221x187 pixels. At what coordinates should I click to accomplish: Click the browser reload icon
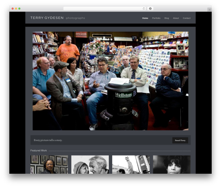pyautogui.click(x=144, y=9)
